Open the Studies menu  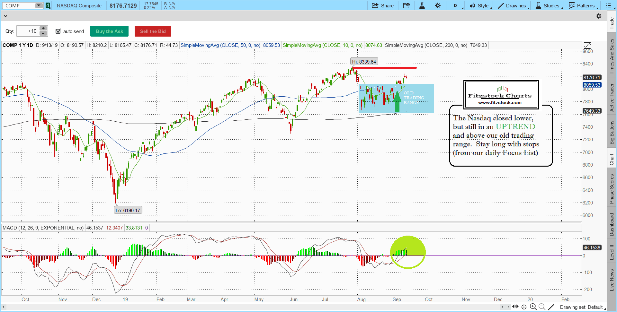(x=548, y=5)
